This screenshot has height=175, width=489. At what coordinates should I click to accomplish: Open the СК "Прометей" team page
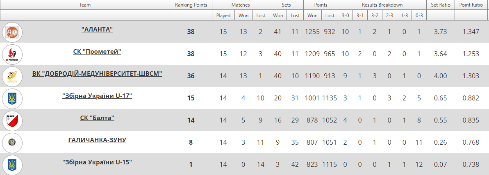pyautogui.click(x=97, y=52)
